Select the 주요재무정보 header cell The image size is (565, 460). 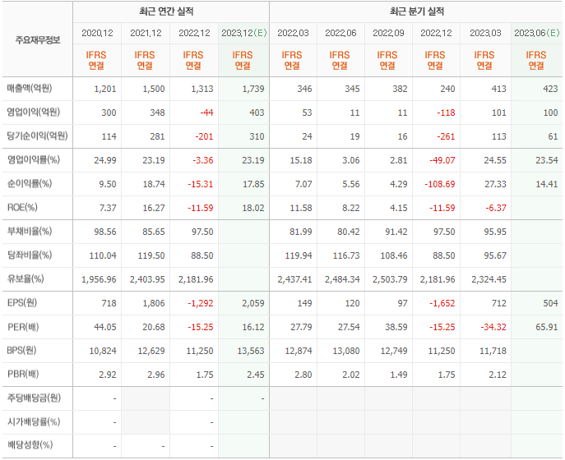tap(38, 40)
